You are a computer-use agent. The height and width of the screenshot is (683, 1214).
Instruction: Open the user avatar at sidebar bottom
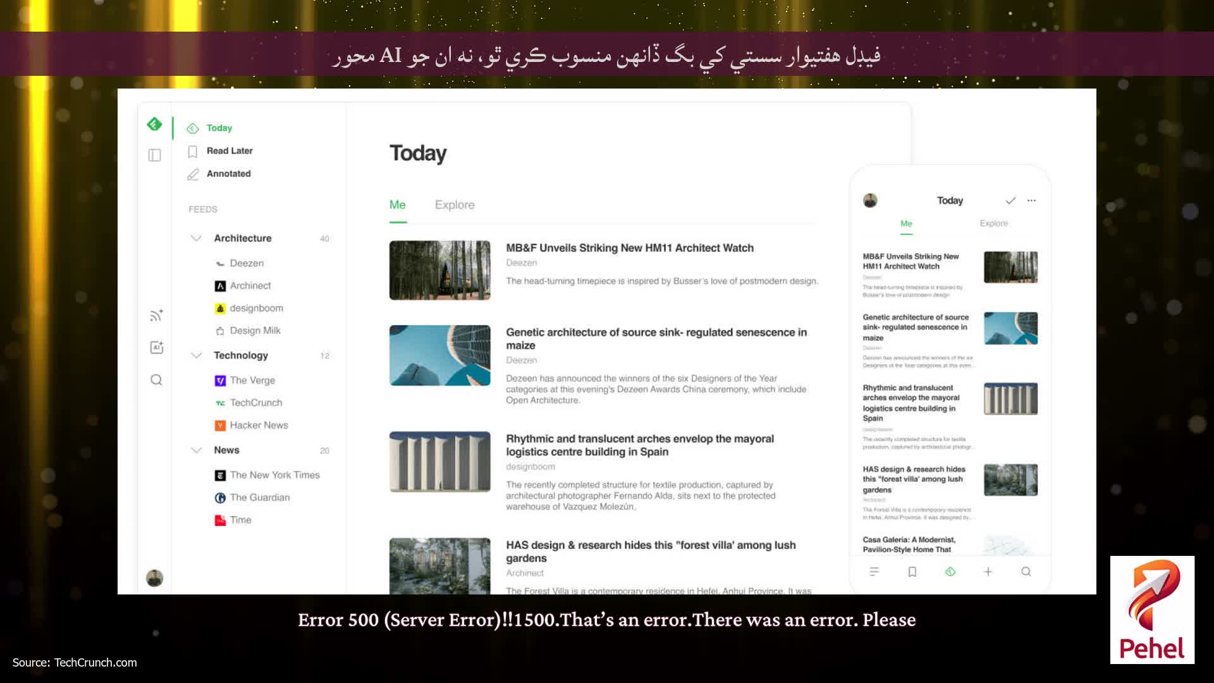tap(154, 577)
